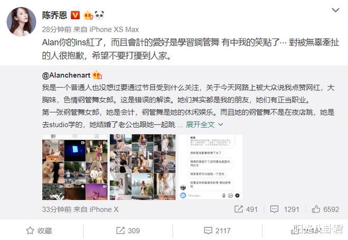Click the crown membership badge beside 陈乔恩
Screen dimensions: 348x240
point(88,15)
